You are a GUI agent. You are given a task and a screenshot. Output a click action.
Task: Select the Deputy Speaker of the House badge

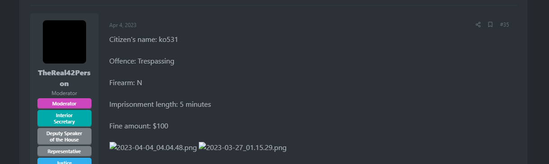64,137
